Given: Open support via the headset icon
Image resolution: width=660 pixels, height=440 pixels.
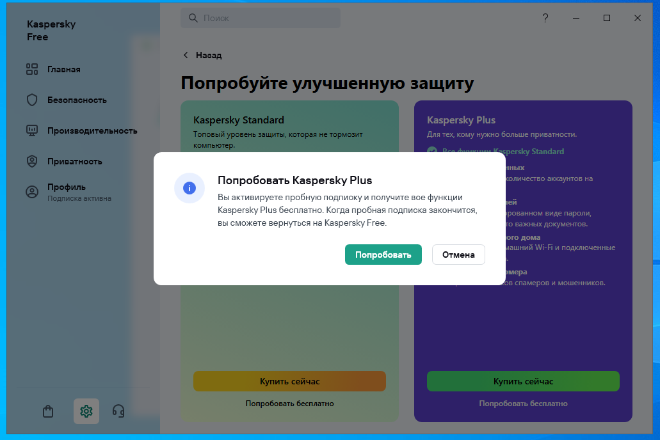Looking at the screenshot, I should pos(118,411).
